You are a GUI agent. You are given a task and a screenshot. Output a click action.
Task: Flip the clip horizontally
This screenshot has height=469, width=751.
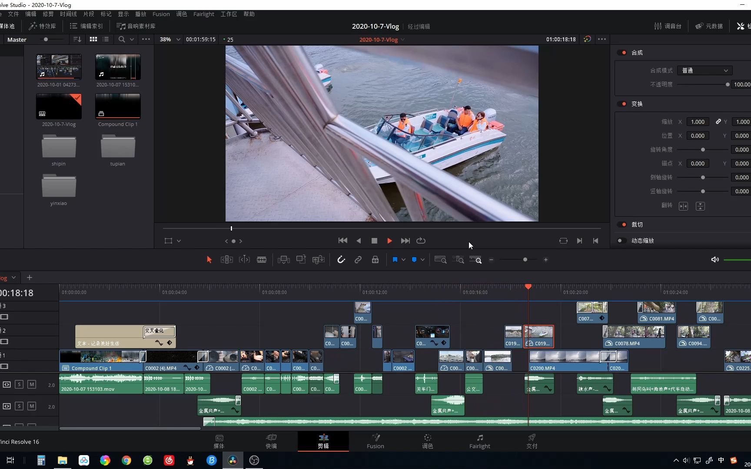pyautogui.click(x=683, y=206)
